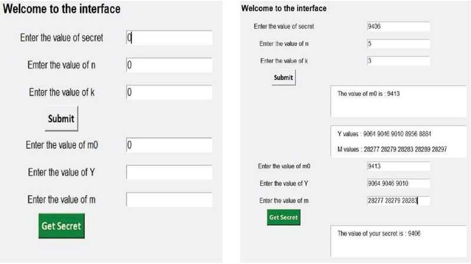Select the blank Y value field
Viewport: 471px width, 264px height.
click(169, 172)
